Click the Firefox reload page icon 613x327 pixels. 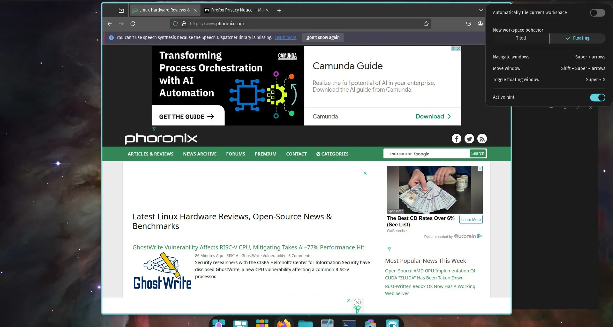[133, 24]
